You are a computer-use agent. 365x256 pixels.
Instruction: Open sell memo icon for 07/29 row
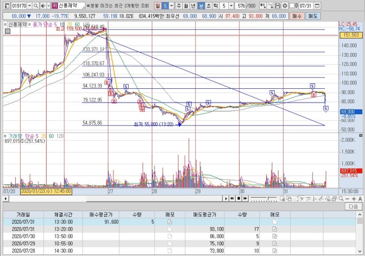(275, 243)
